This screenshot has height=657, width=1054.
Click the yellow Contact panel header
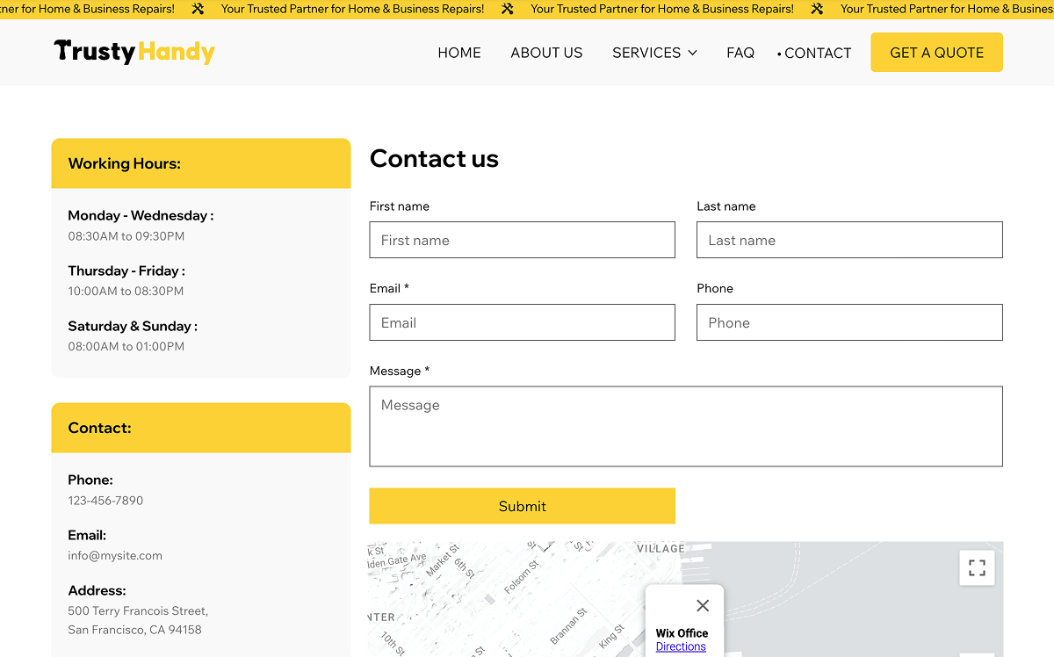tap(200, 428)
